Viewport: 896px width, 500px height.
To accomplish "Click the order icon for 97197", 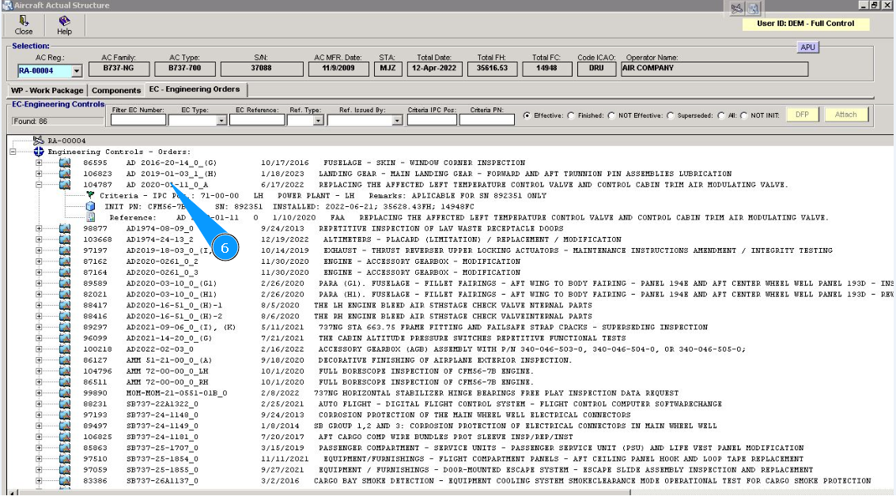I will [x=65, y=250].
